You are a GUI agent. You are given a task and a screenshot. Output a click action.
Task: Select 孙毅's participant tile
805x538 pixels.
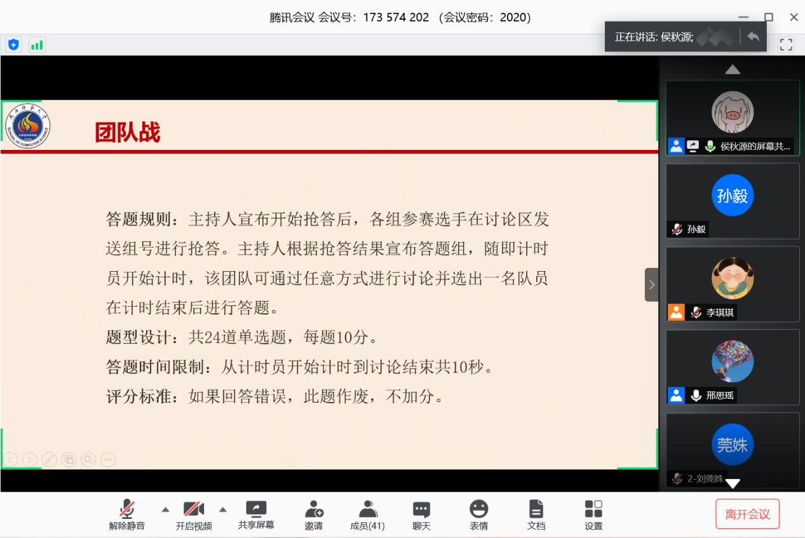click(x=732, y=201)
